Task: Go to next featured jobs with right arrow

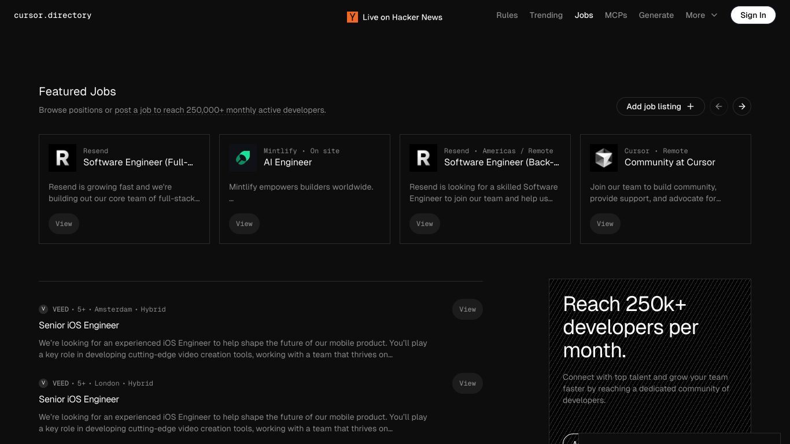Action: [x=742, y=106]
